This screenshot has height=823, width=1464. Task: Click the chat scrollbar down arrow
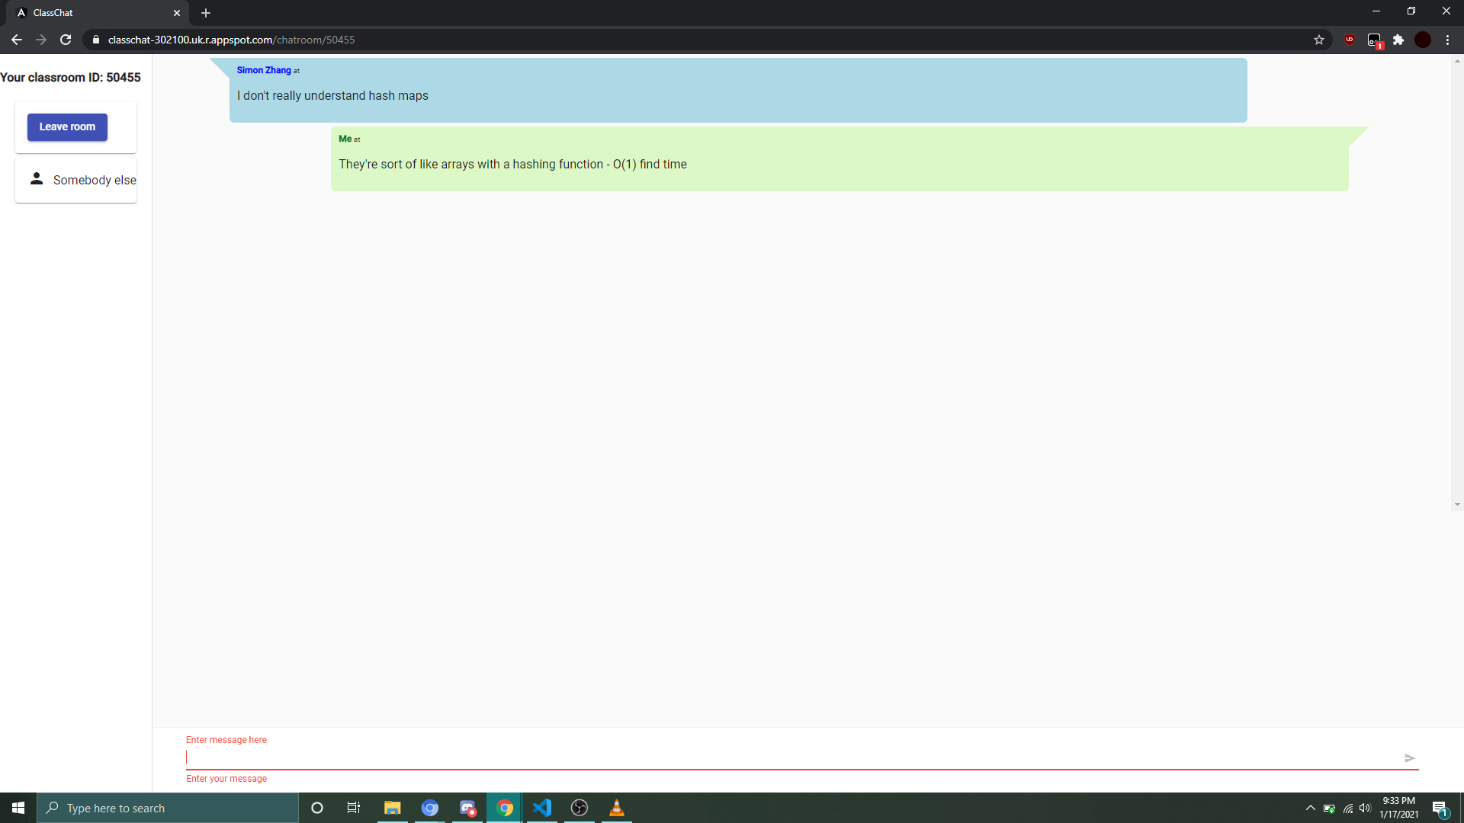pos(1456,504)
